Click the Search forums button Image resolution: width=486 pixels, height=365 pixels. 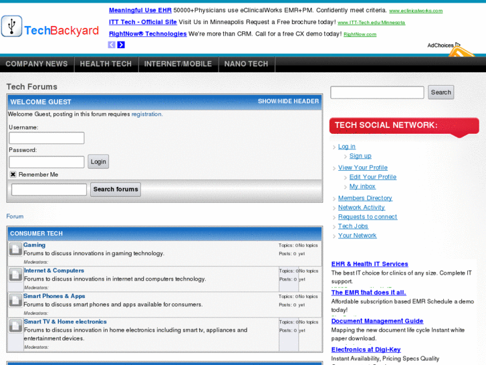[x=116, y=189]
